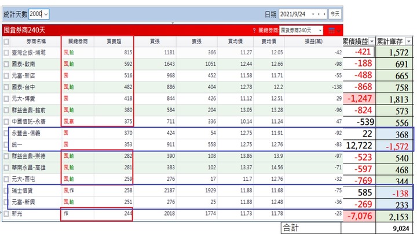
Task: Check the box for 元大-博愛
Action: click(x=6, y=99)
